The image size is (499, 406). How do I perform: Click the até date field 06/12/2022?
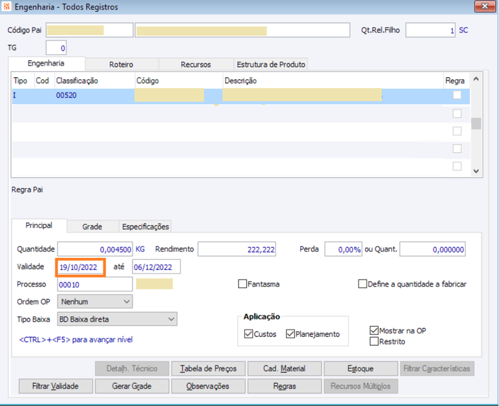click(156, 267)
